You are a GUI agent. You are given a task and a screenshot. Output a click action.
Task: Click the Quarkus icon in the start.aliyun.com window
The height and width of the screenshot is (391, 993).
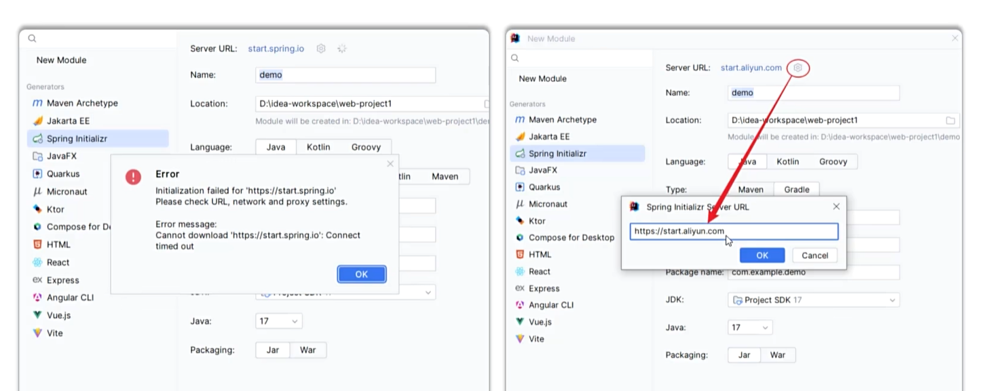[520, 187]
